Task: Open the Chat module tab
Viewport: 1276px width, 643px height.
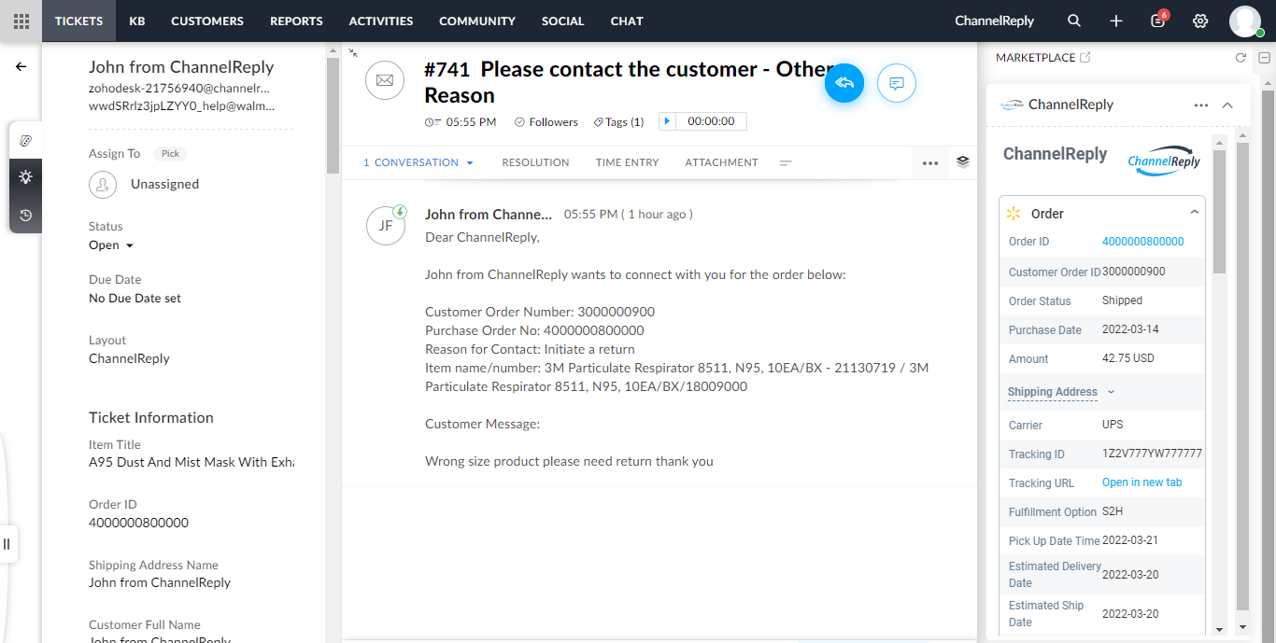Action: coord(627,21)
